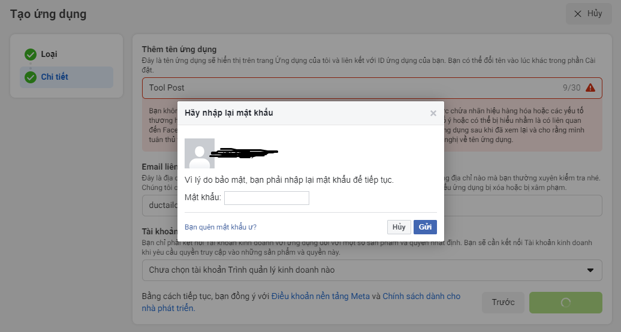621x332 pixels.
Task: Click the green checkmark beside Loại
Action: (31, 55)
